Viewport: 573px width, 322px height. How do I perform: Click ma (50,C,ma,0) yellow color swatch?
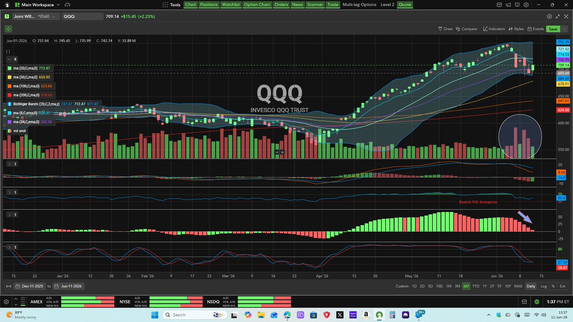pos(9,77)
